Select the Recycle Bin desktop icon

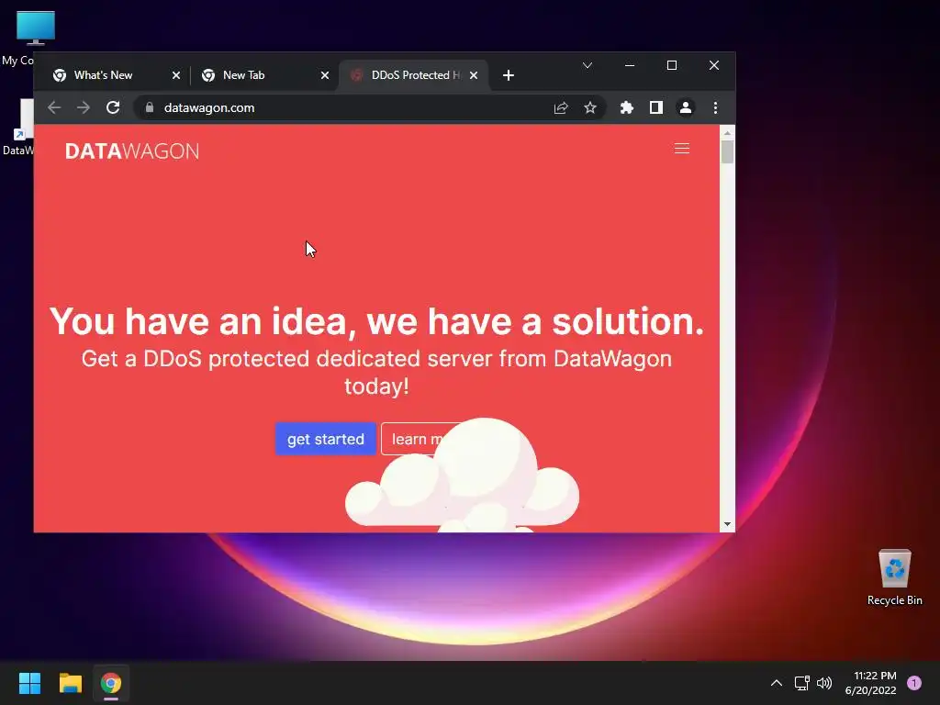click(894, 576)
